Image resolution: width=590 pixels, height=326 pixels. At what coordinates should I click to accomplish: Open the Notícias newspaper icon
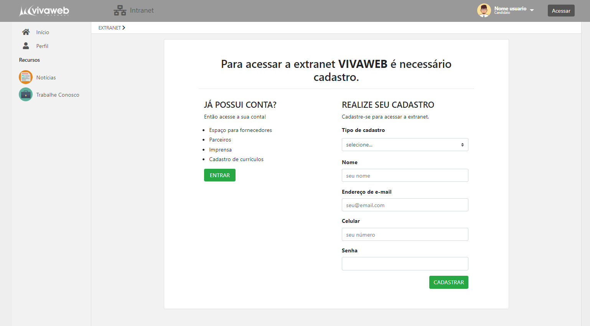click(x=26, y=77)
